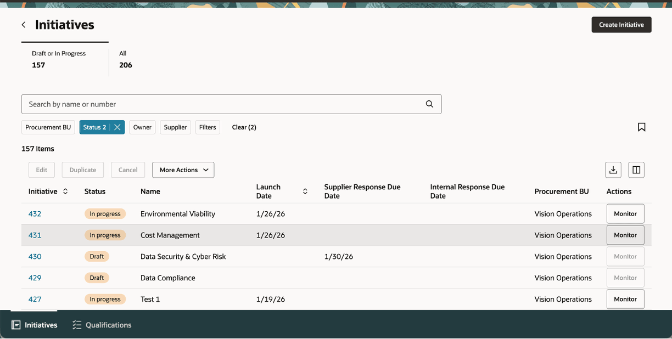Click the export initiatives download icon
This screenshot has width=672, height=339.
(x=613, y=169)
